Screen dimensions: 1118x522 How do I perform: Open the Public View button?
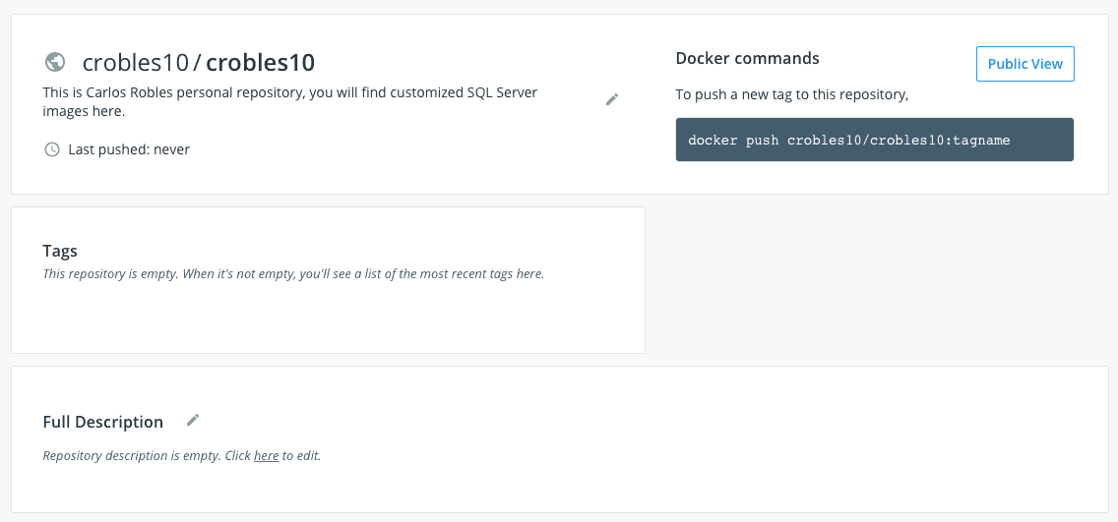pyautogui.click(x=1025, y=64)
